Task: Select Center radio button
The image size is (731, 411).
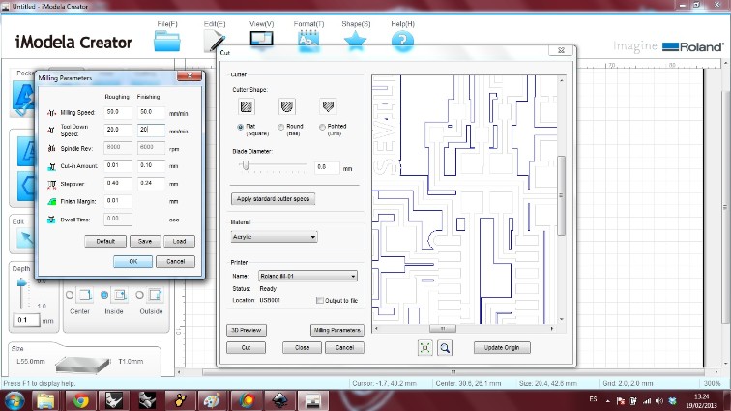Action: tap(70, 295)
